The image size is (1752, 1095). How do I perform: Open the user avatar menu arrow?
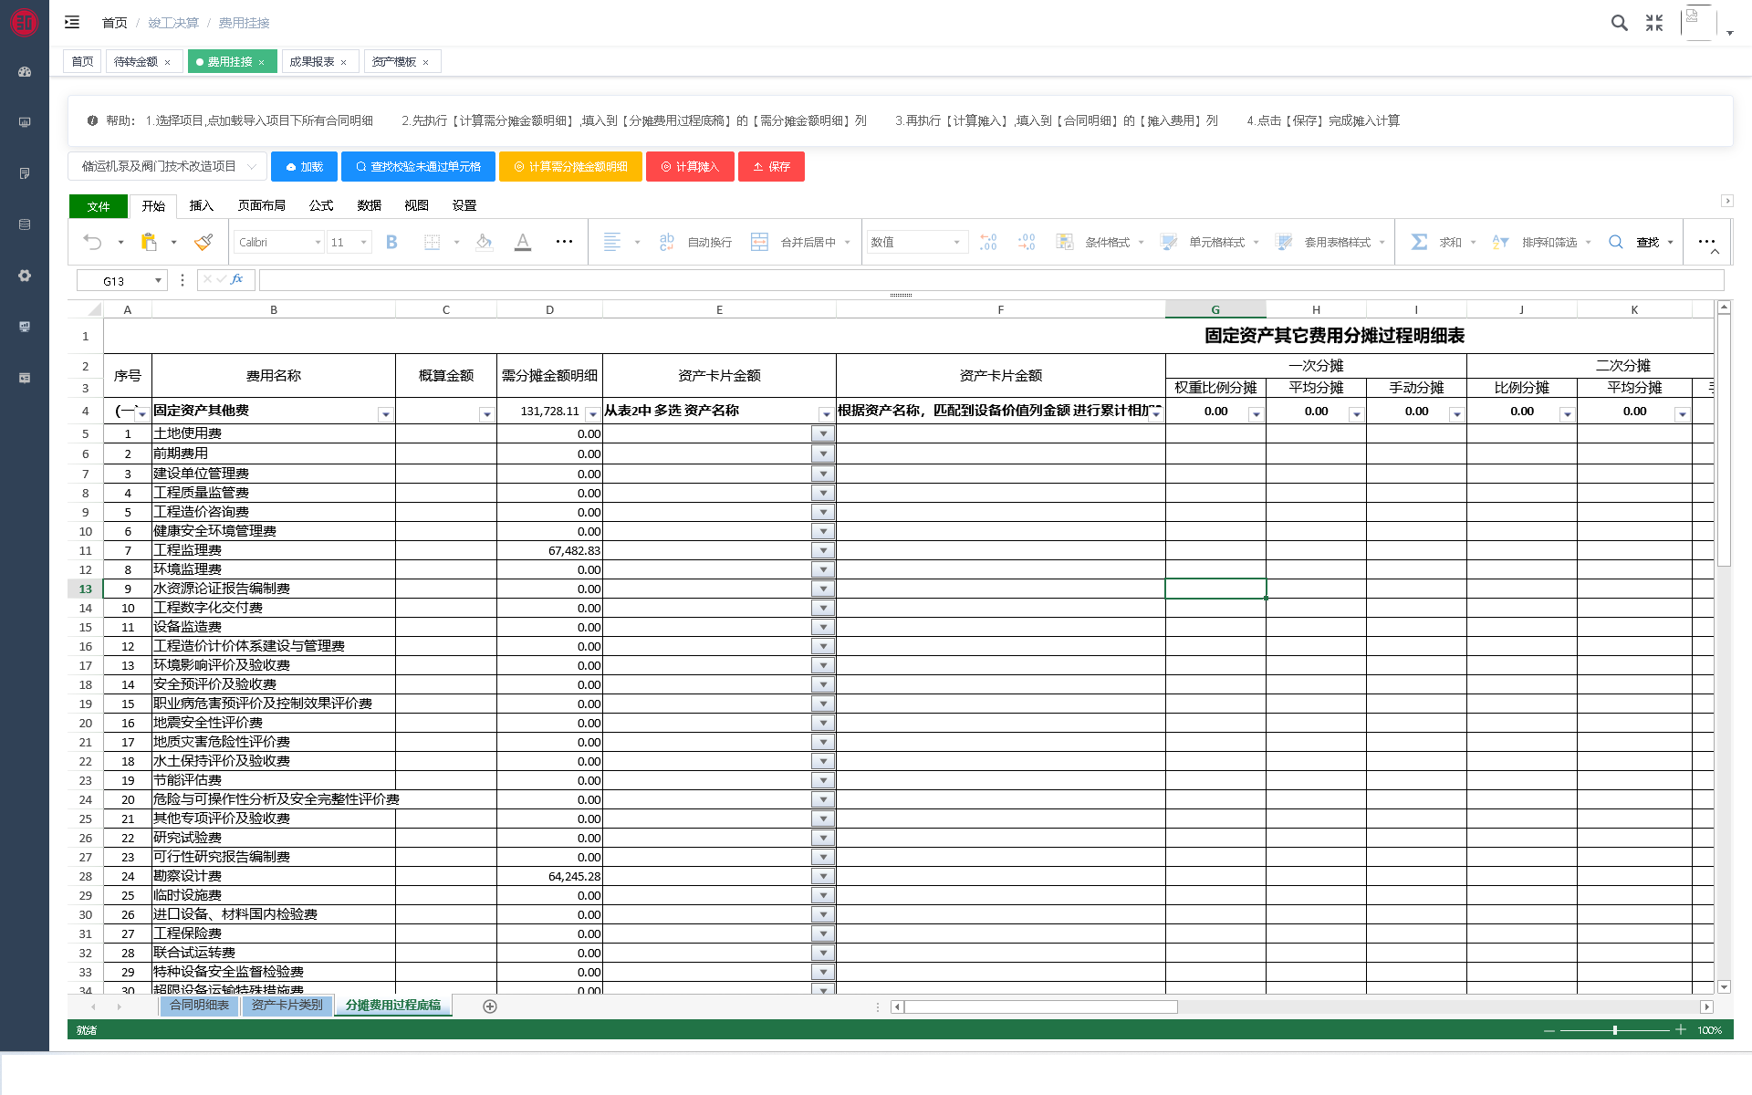1730,33
